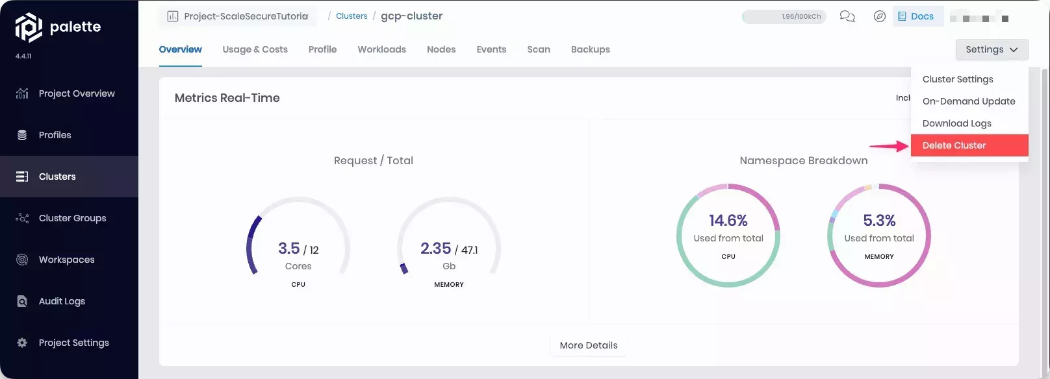
Task: Click the More Details button
Action: pyautogui.click(x=589, y=345)
